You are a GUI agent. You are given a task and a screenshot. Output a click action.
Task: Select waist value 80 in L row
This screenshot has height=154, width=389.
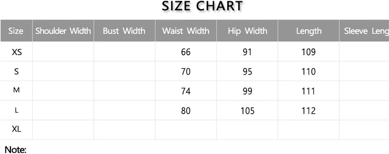point(186,111)
